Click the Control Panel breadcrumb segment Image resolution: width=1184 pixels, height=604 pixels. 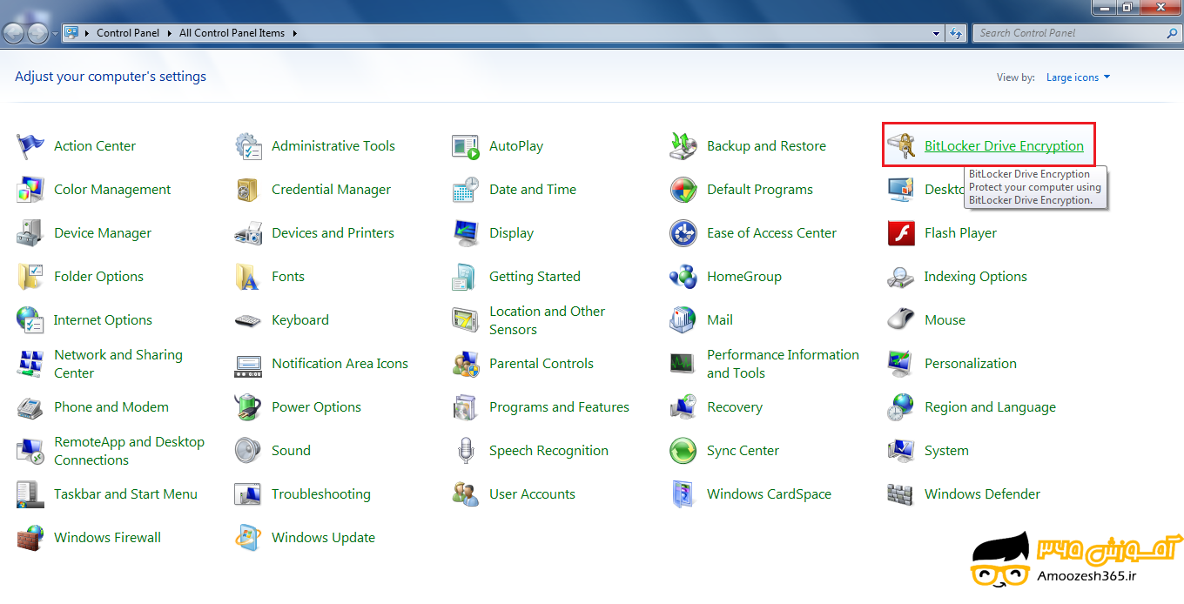[128, 33]
